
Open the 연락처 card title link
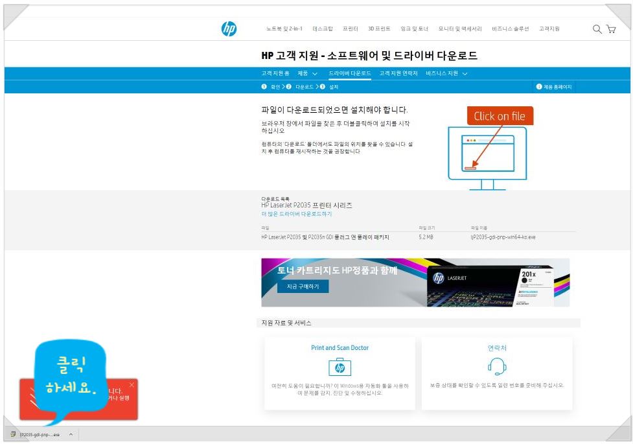(497, 348)
